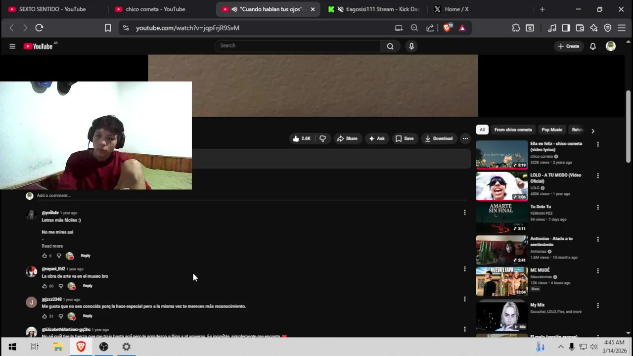Open the extensions puzzle icon
The image size is (633, 356).
pyautogui.click(x=516, y=28)
